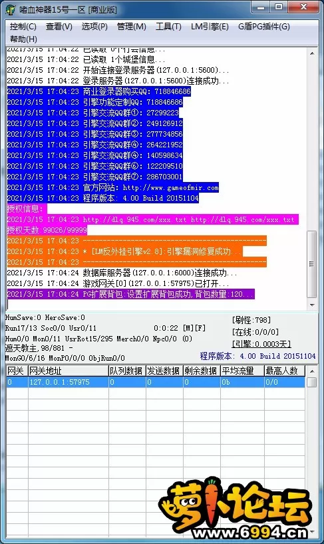324x544 pixels.
Task: Click the 开始连接登录服务器 log line
Action: pos(118,70)
